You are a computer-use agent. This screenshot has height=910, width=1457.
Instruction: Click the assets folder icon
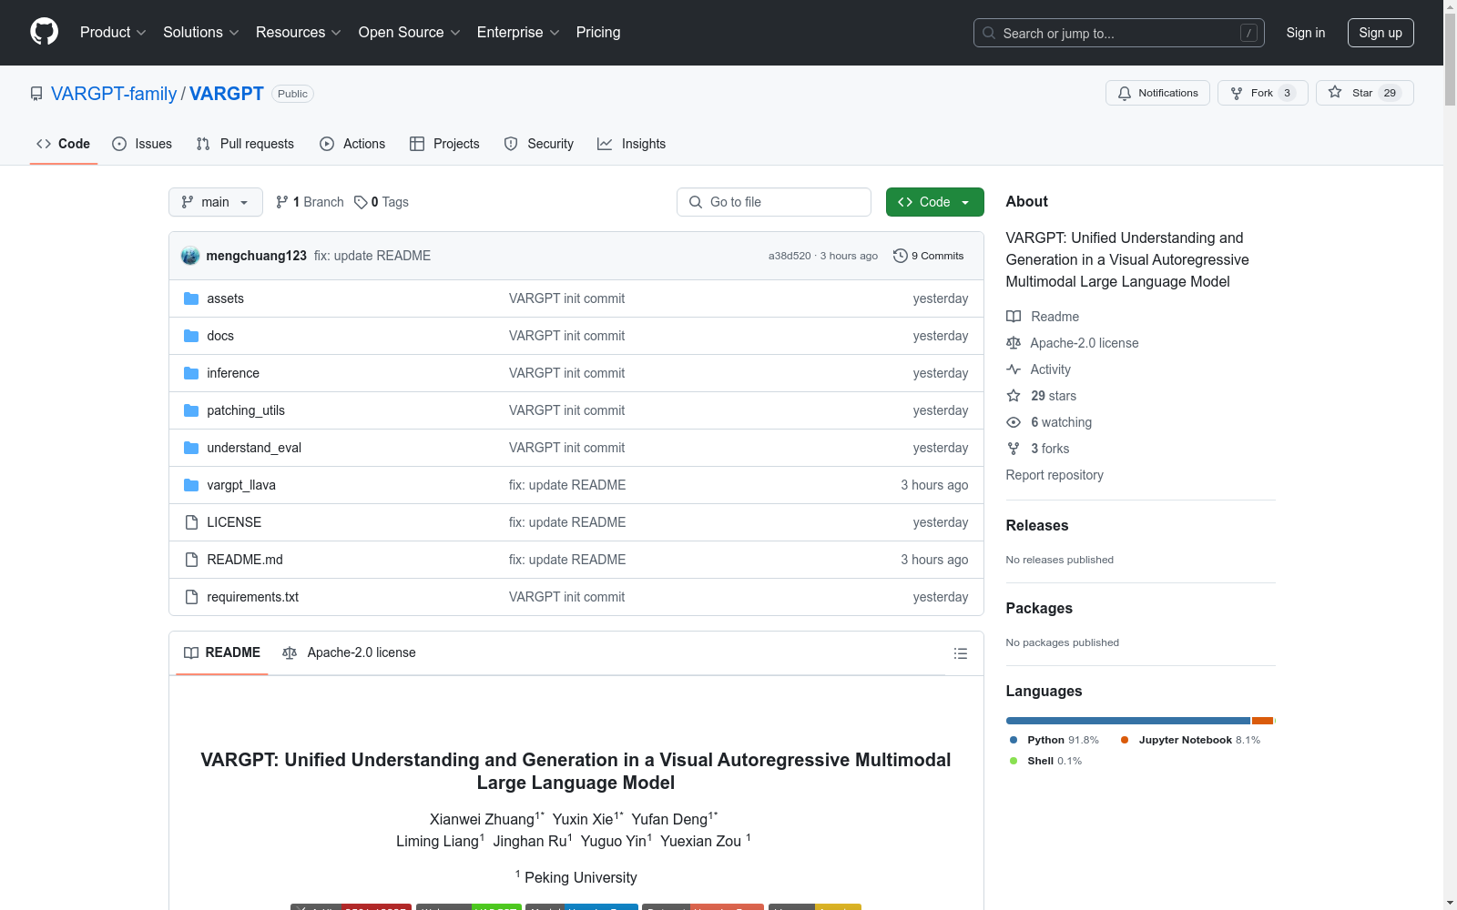191,298
